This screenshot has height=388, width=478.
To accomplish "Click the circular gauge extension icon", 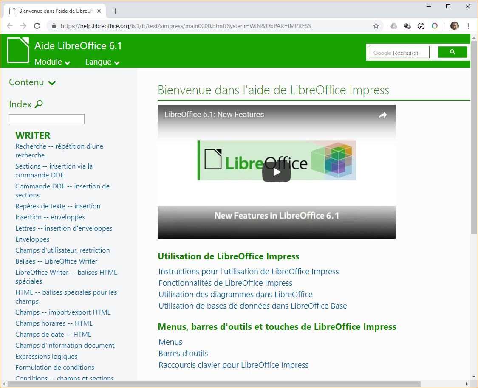I will [421, 26].
